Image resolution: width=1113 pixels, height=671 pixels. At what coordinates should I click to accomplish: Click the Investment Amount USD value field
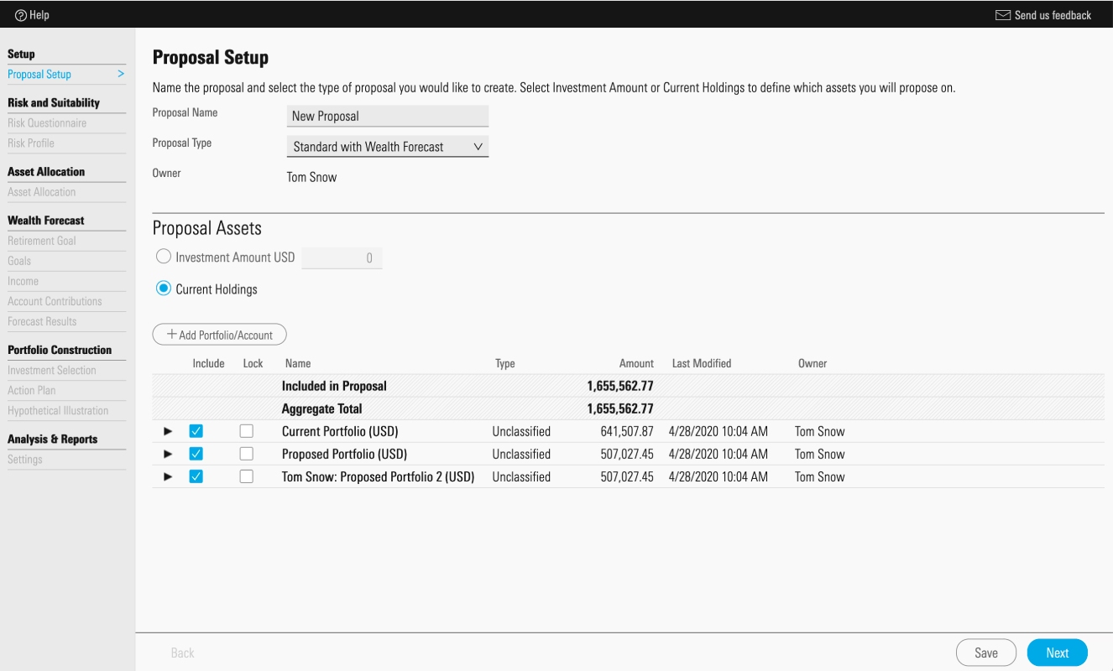click(342, 257)
